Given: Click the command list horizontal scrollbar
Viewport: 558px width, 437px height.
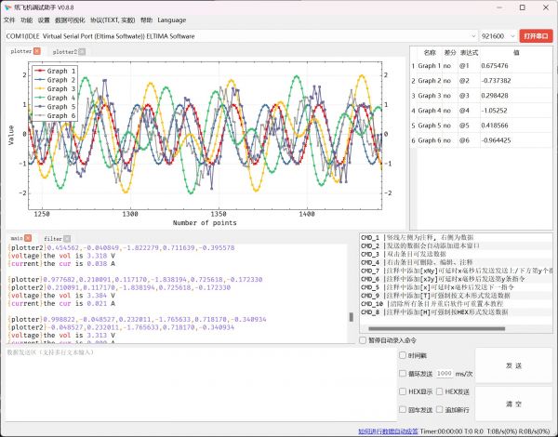Looking at the screenshot, I should pyautogui.click(x=437, y=328).
